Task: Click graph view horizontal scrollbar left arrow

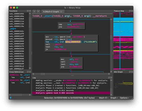Action: [x=33, y=74]
